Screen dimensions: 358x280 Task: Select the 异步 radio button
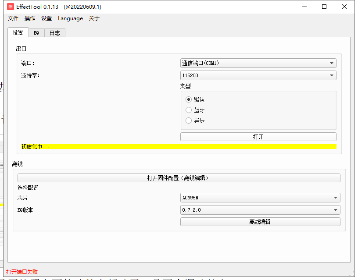(x=189, y=121)
